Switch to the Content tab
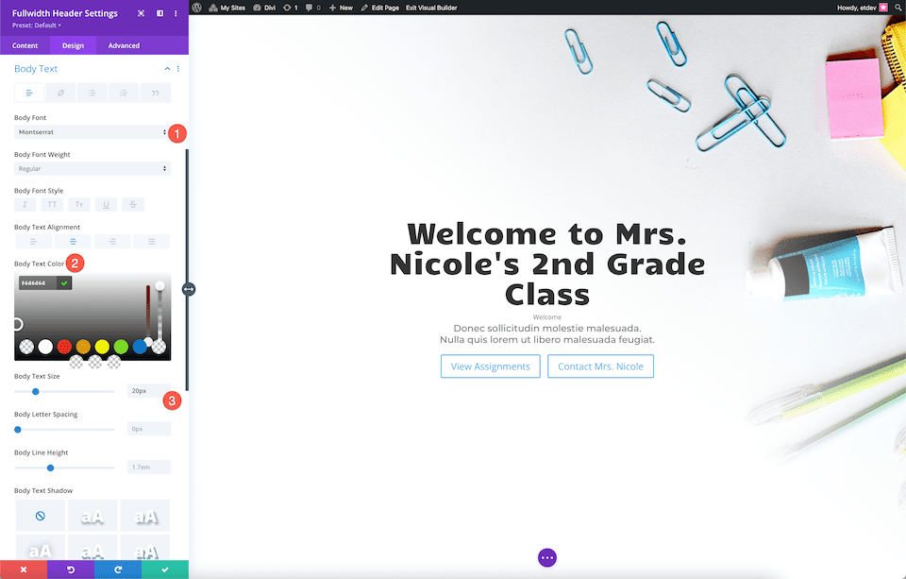The image size is (906, 579). (25, 45)
